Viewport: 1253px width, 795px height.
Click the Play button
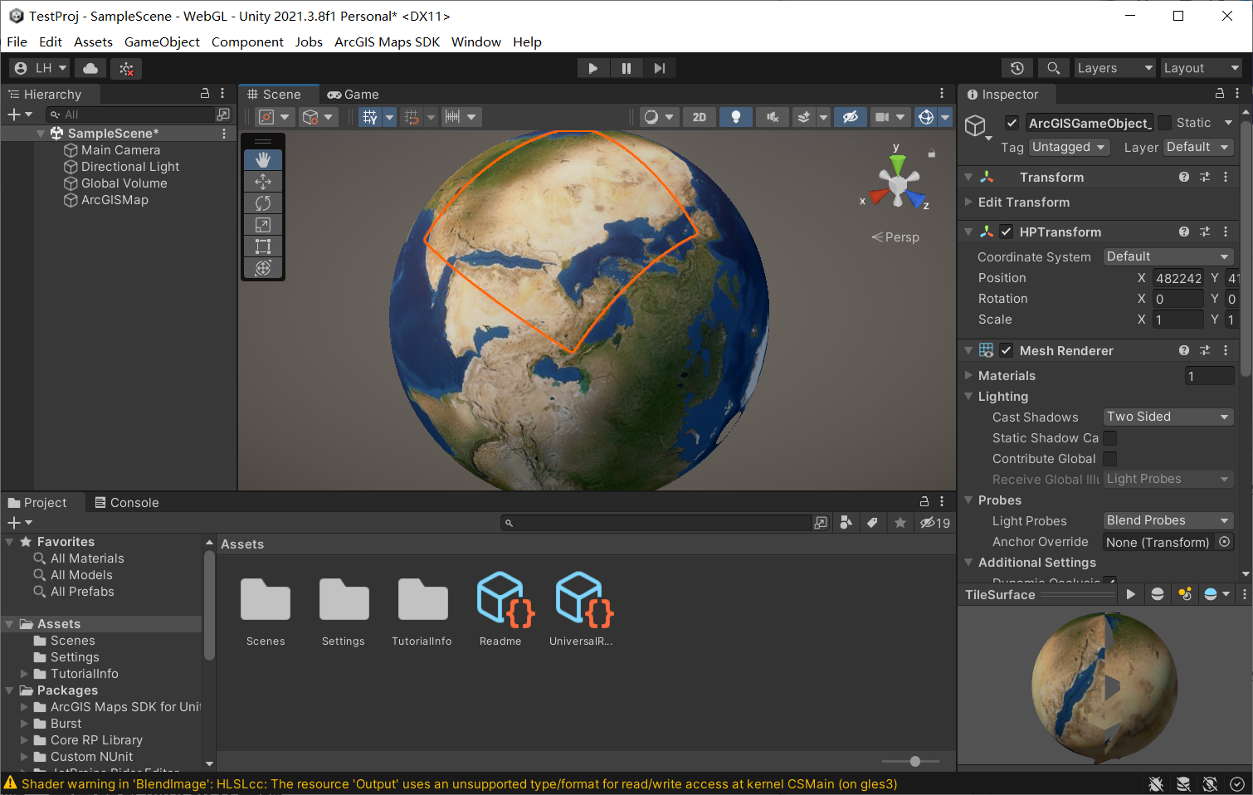[x=593, y=68]
